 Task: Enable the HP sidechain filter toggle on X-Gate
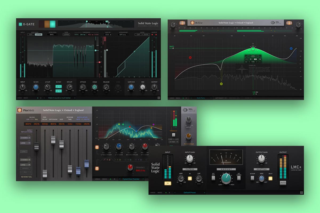59,86
